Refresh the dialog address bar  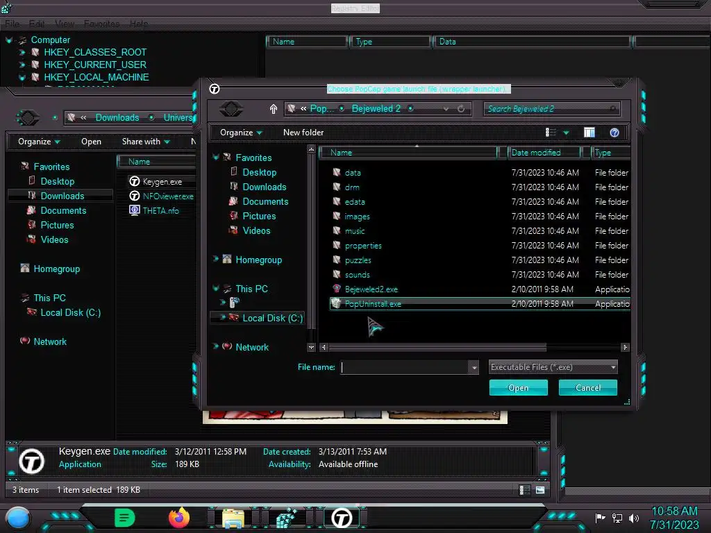[461, 109]
